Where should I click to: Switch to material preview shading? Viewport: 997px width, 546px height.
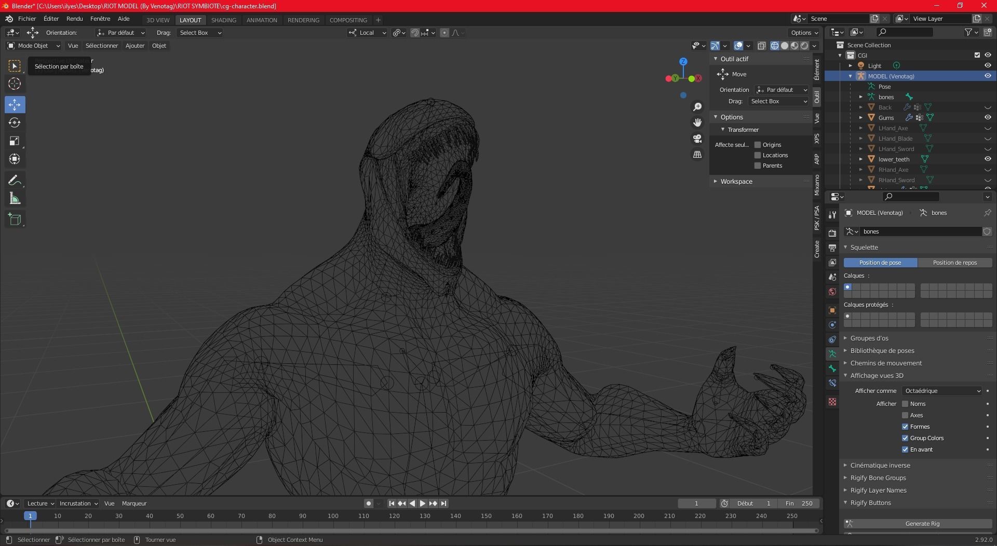coord(794,46)
